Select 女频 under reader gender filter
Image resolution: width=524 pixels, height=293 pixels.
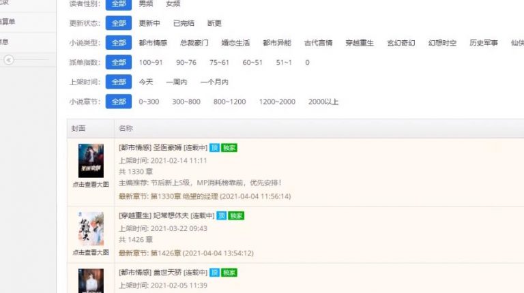point(173,3)
